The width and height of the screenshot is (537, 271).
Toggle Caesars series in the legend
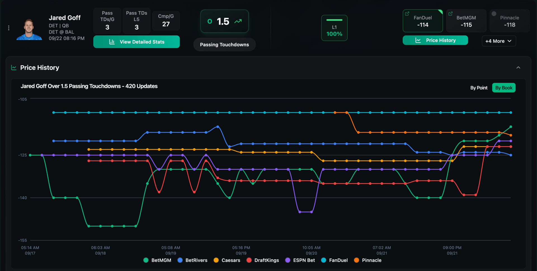[227, 260]
